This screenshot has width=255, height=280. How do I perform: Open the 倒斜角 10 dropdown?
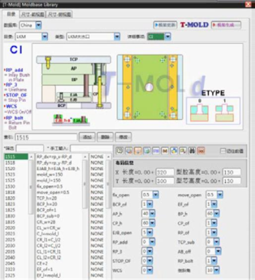point(216,270)
